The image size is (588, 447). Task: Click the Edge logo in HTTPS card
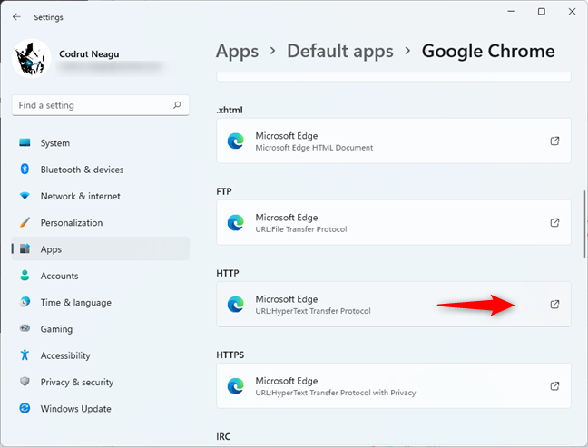[236, 386]
